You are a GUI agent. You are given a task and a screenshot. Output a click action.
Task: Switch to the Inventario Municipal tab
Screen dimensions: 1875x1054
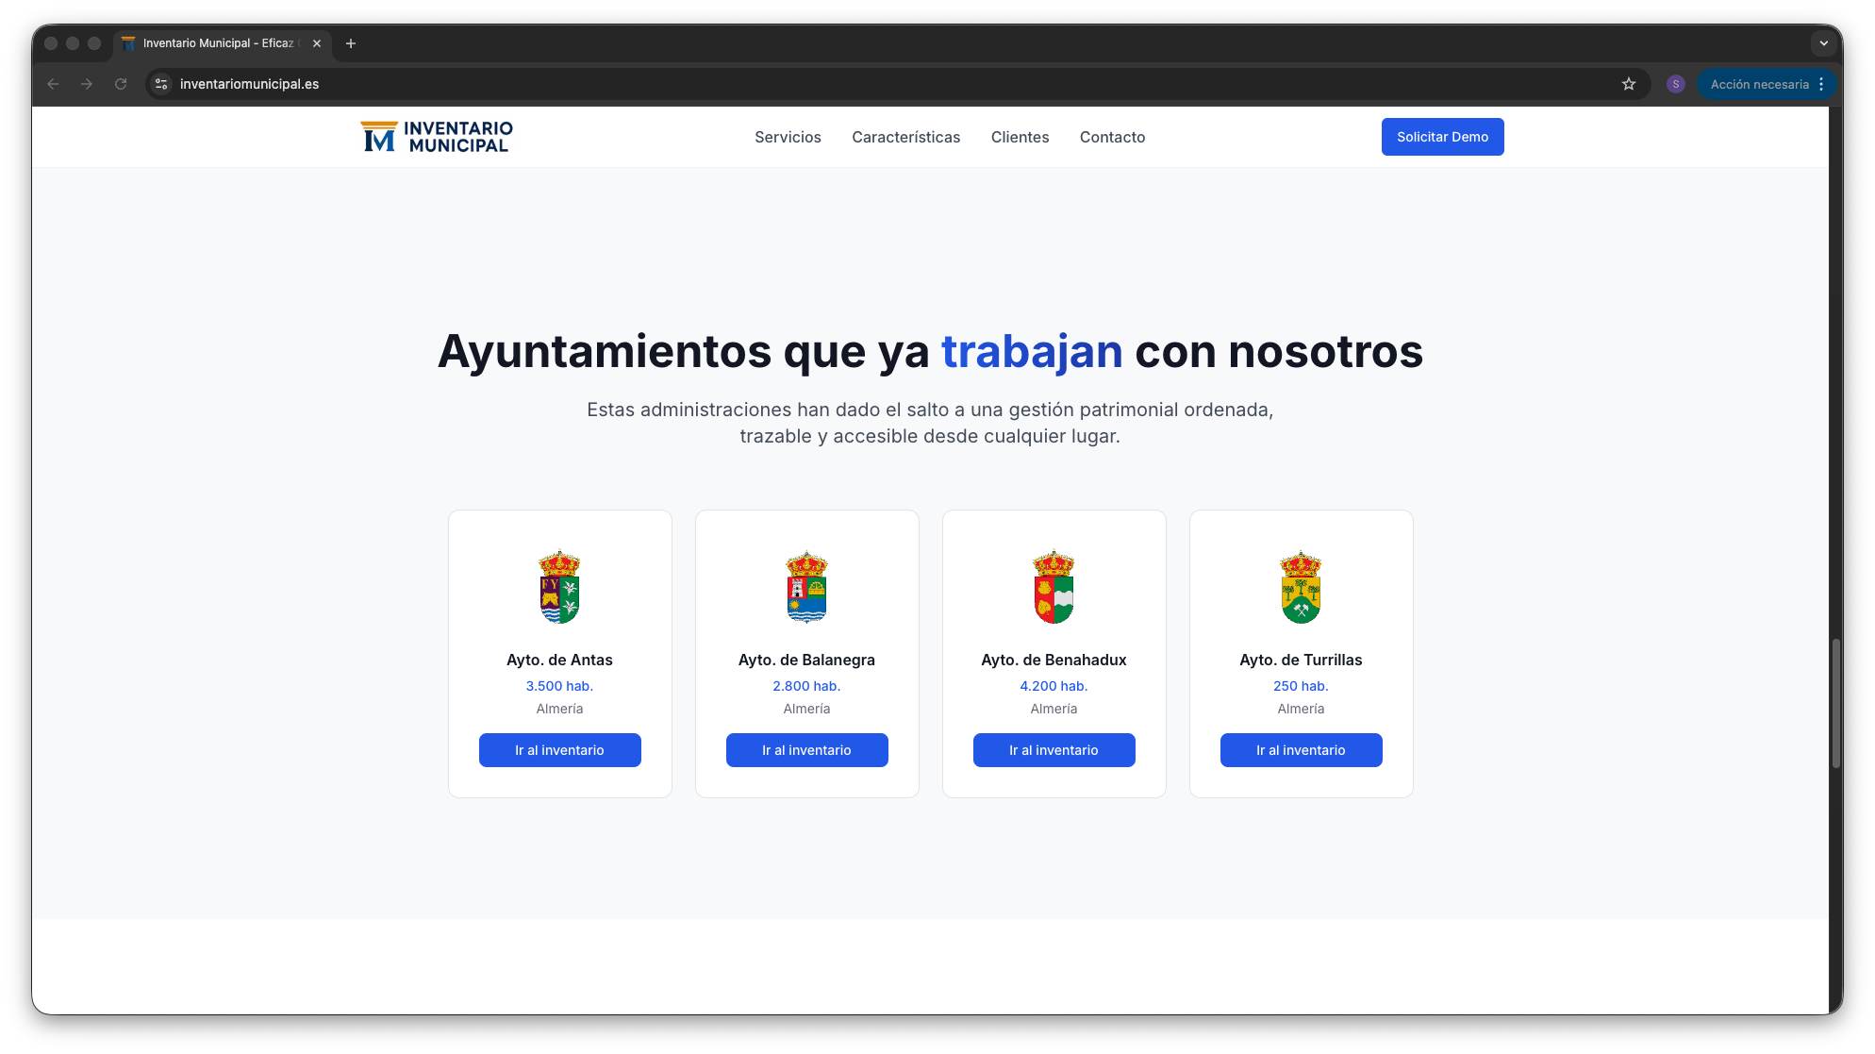click(217, 42)
